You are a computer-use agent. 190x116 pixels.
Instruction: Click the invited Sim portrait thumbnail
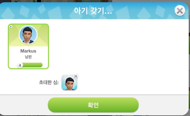coord(69,82)
